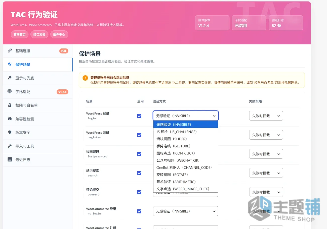Open the WooCommerce 登录 验证方式 dropdown

(186, 211)
